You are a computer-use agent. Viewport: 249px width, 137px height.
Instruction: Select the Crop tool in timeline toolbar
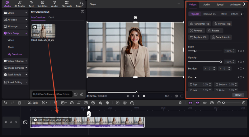coord(79,103)
